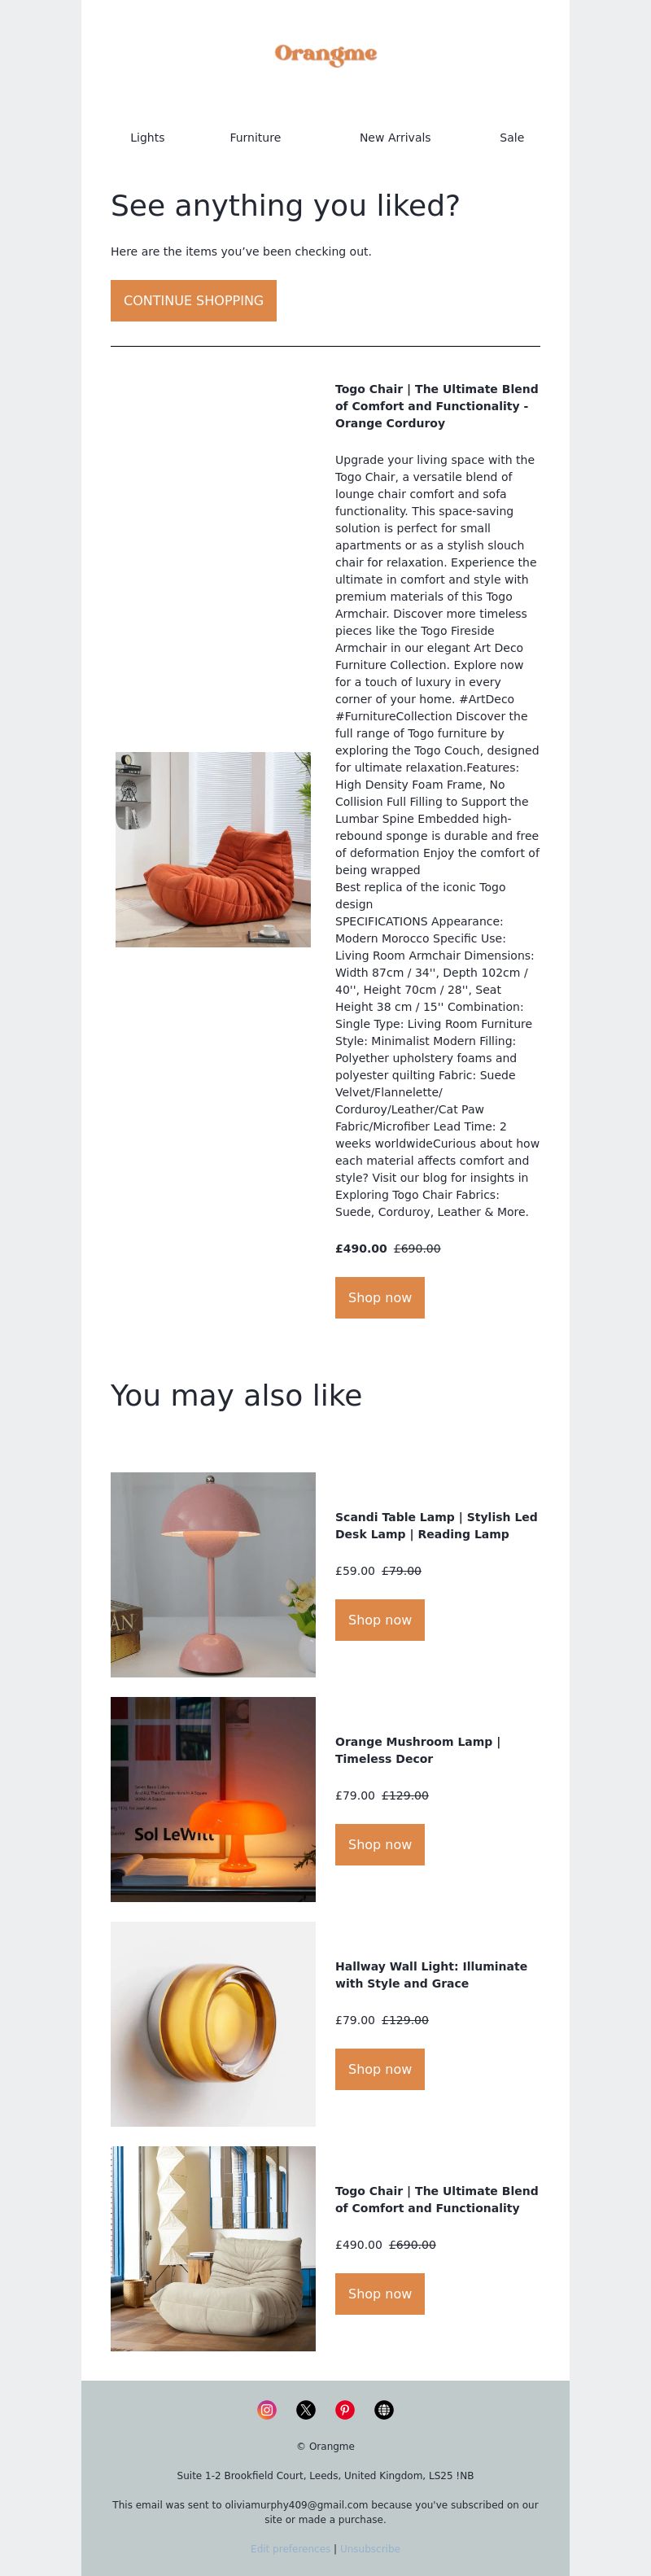
Task: Open the Instagram social icon
Action: [x=267, y=2409]
